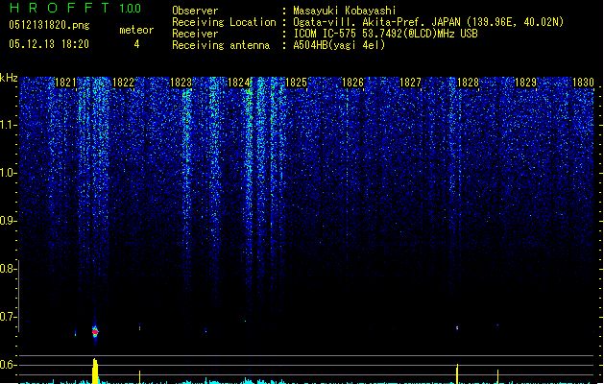604x384 pixels.
Task: Click the A504HB(yagi 4el) antenna text
Action: click(339, 45)
